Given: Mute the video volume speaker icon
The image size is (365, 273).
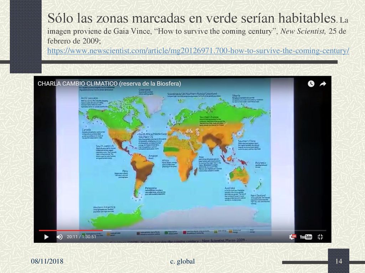Looking at the screenshot, I should pyautogui.click(x=60, y=237).
